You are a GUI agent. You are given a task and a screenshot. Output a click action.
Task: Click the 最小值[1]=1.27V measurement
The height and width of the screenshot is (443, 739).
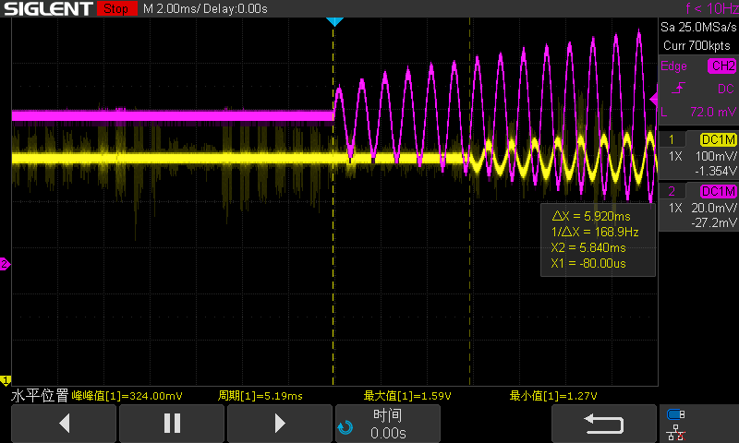pyautogui.click(x=553, y=396)
